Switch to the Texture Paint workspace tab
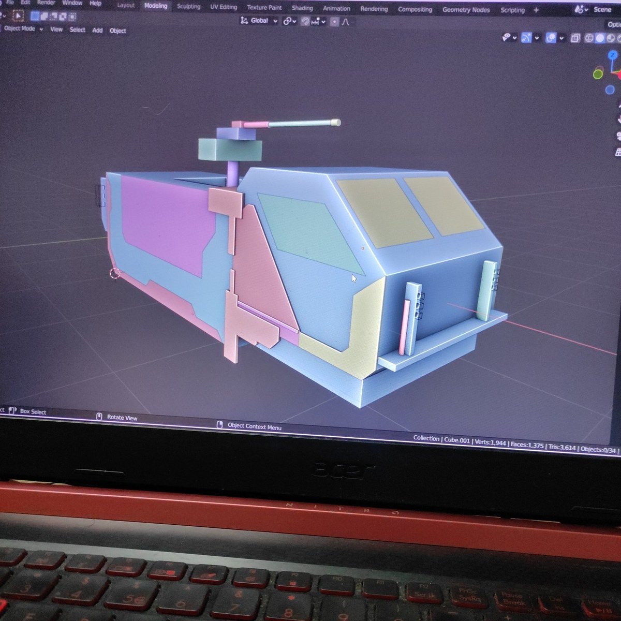The height and width of the screenshot is (621, 621). coord(264,7)
